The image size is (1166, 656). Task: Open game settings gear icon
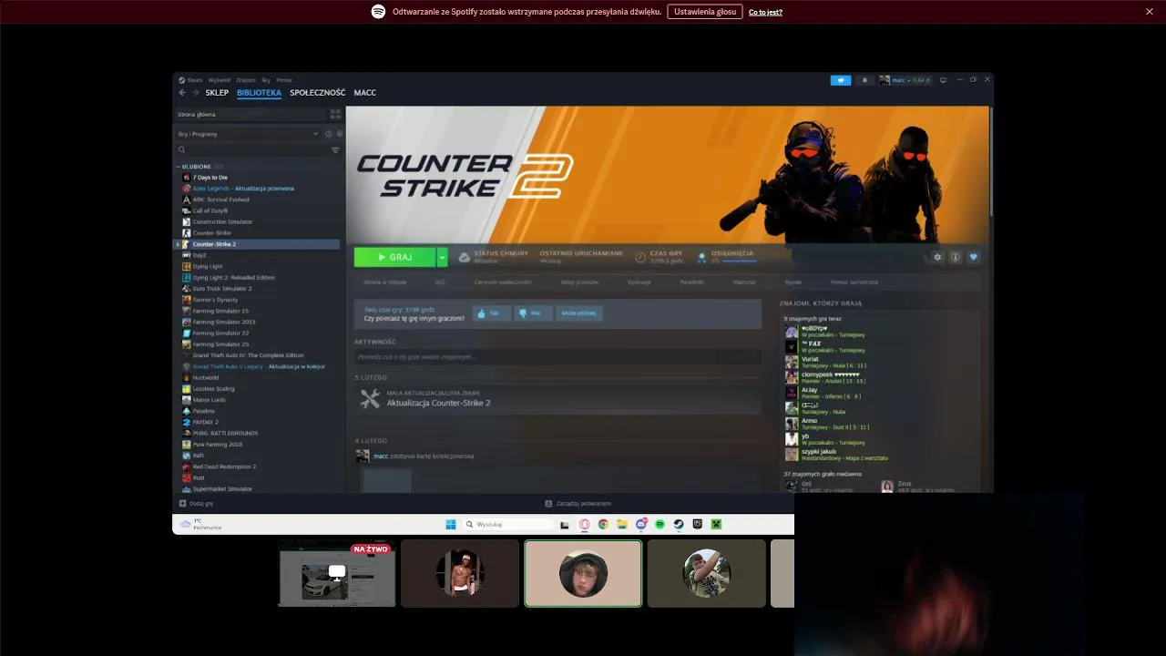click(x=937, y=258)
